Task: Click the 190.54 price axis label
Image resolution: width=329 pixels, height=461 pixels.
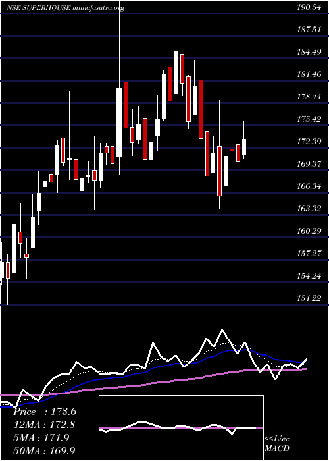Action: [x=309, y=8]
